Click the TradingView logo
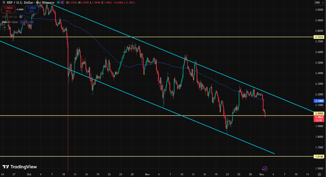Viewport: 326px width, 177px height. (x=20, y=167)
